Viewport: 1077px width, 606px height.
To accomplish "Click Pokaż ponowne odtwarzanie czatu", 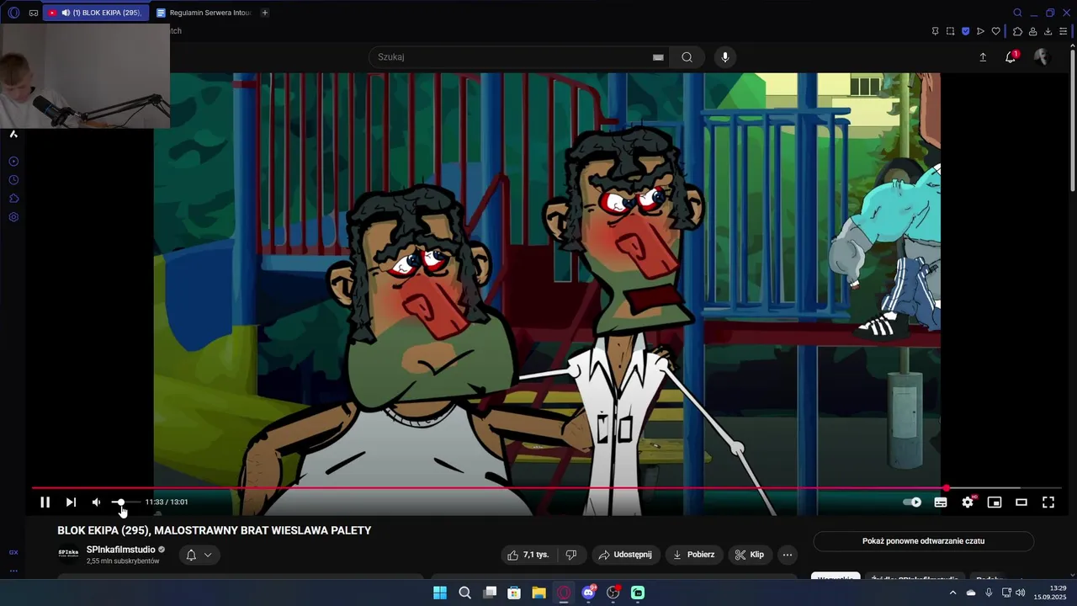I will click(x=923, y=541).
